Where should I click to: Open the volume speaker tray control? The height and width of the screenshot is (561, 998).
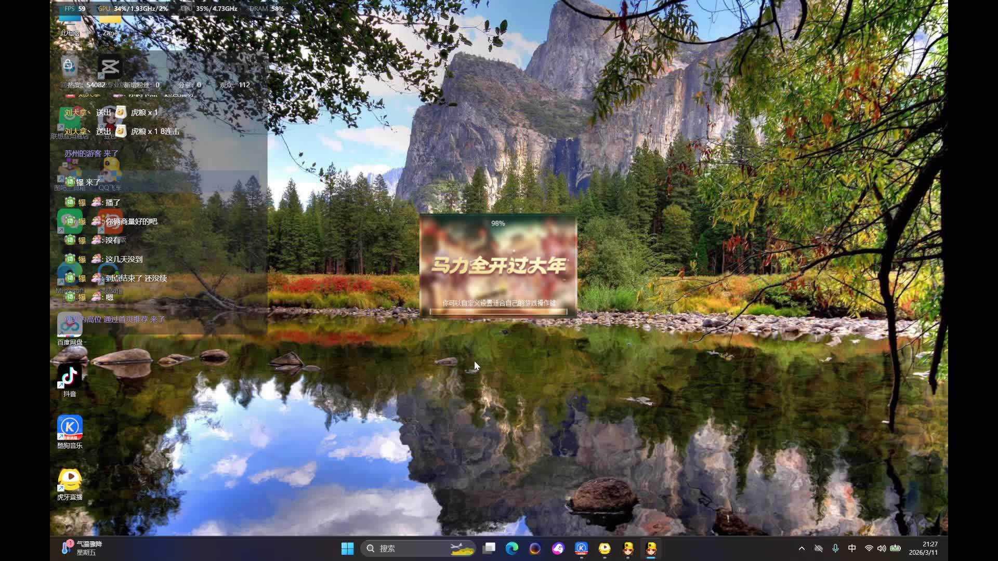pos(882,549)
